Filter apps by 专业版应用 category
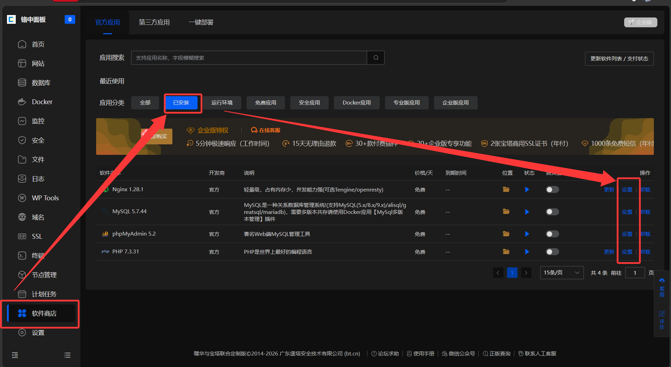 [x=407, y=103]
